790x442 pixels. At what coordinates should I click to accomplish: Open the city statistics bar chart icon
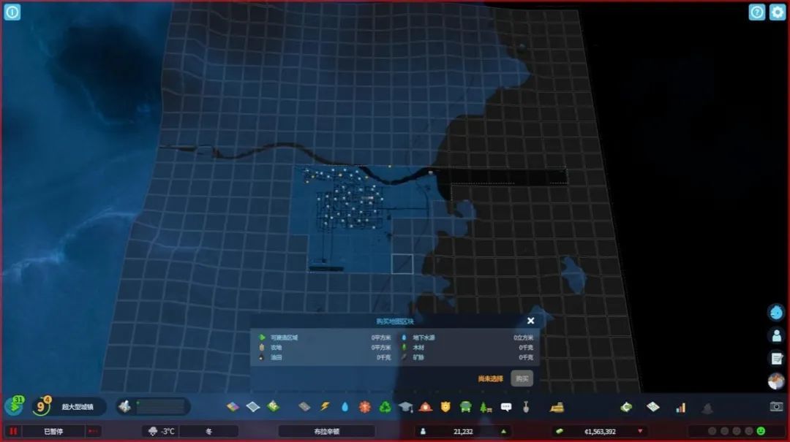(x=681, y=407)
